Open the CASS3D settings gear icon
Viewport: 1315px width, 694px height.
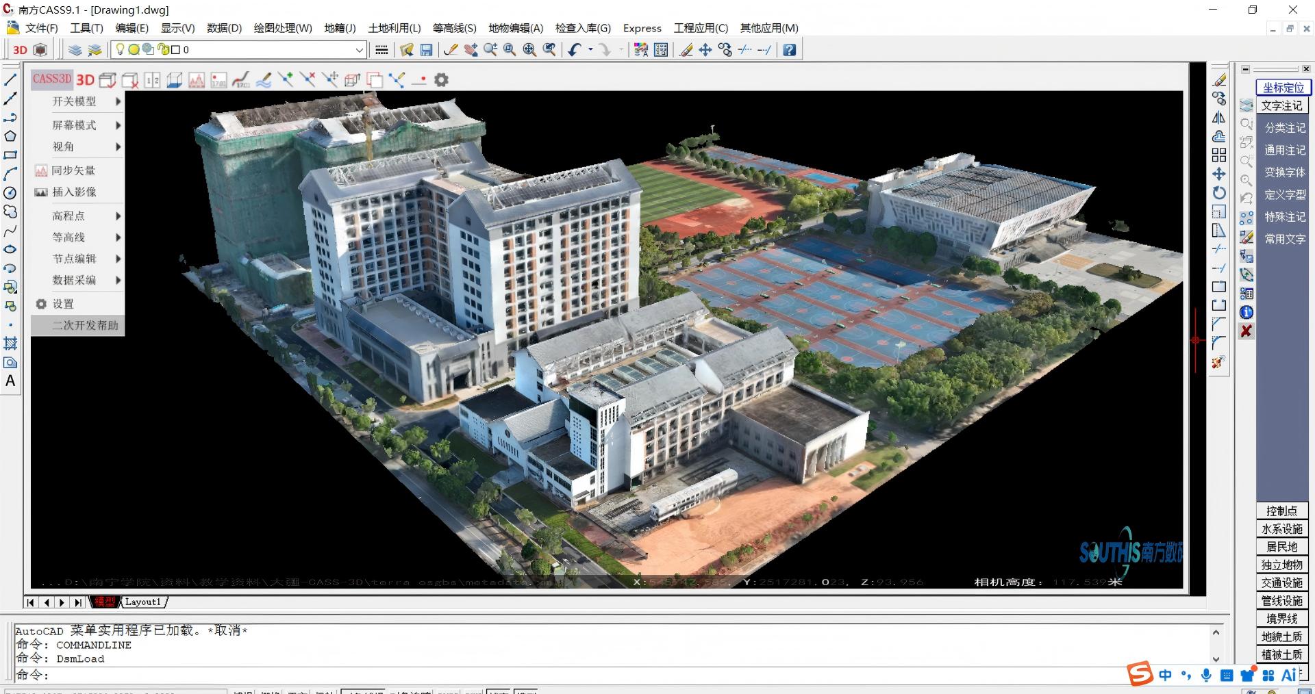click(x=442, y=80)
